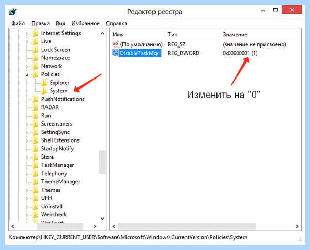310x250 pixels.
Task: Expand the Webcheck key
Action: (x=27, y=215)
